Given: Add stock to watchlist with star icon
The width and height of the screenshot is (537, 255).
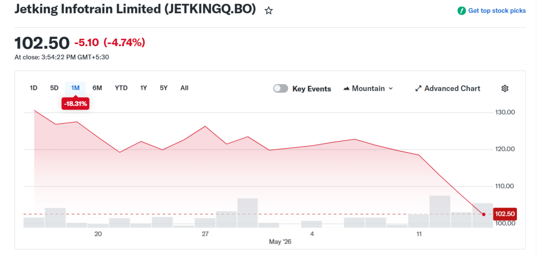Looking at the screenshot, I should 268,11.
